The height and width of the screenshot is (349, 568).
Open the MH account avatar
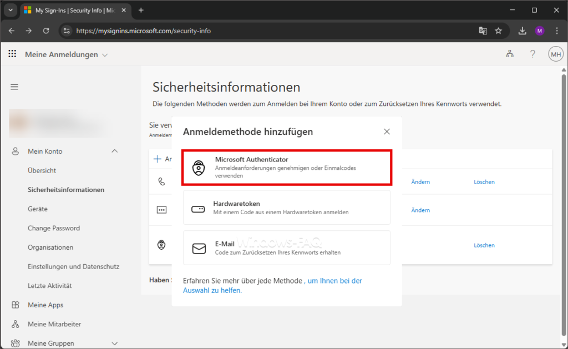point(556,54)
